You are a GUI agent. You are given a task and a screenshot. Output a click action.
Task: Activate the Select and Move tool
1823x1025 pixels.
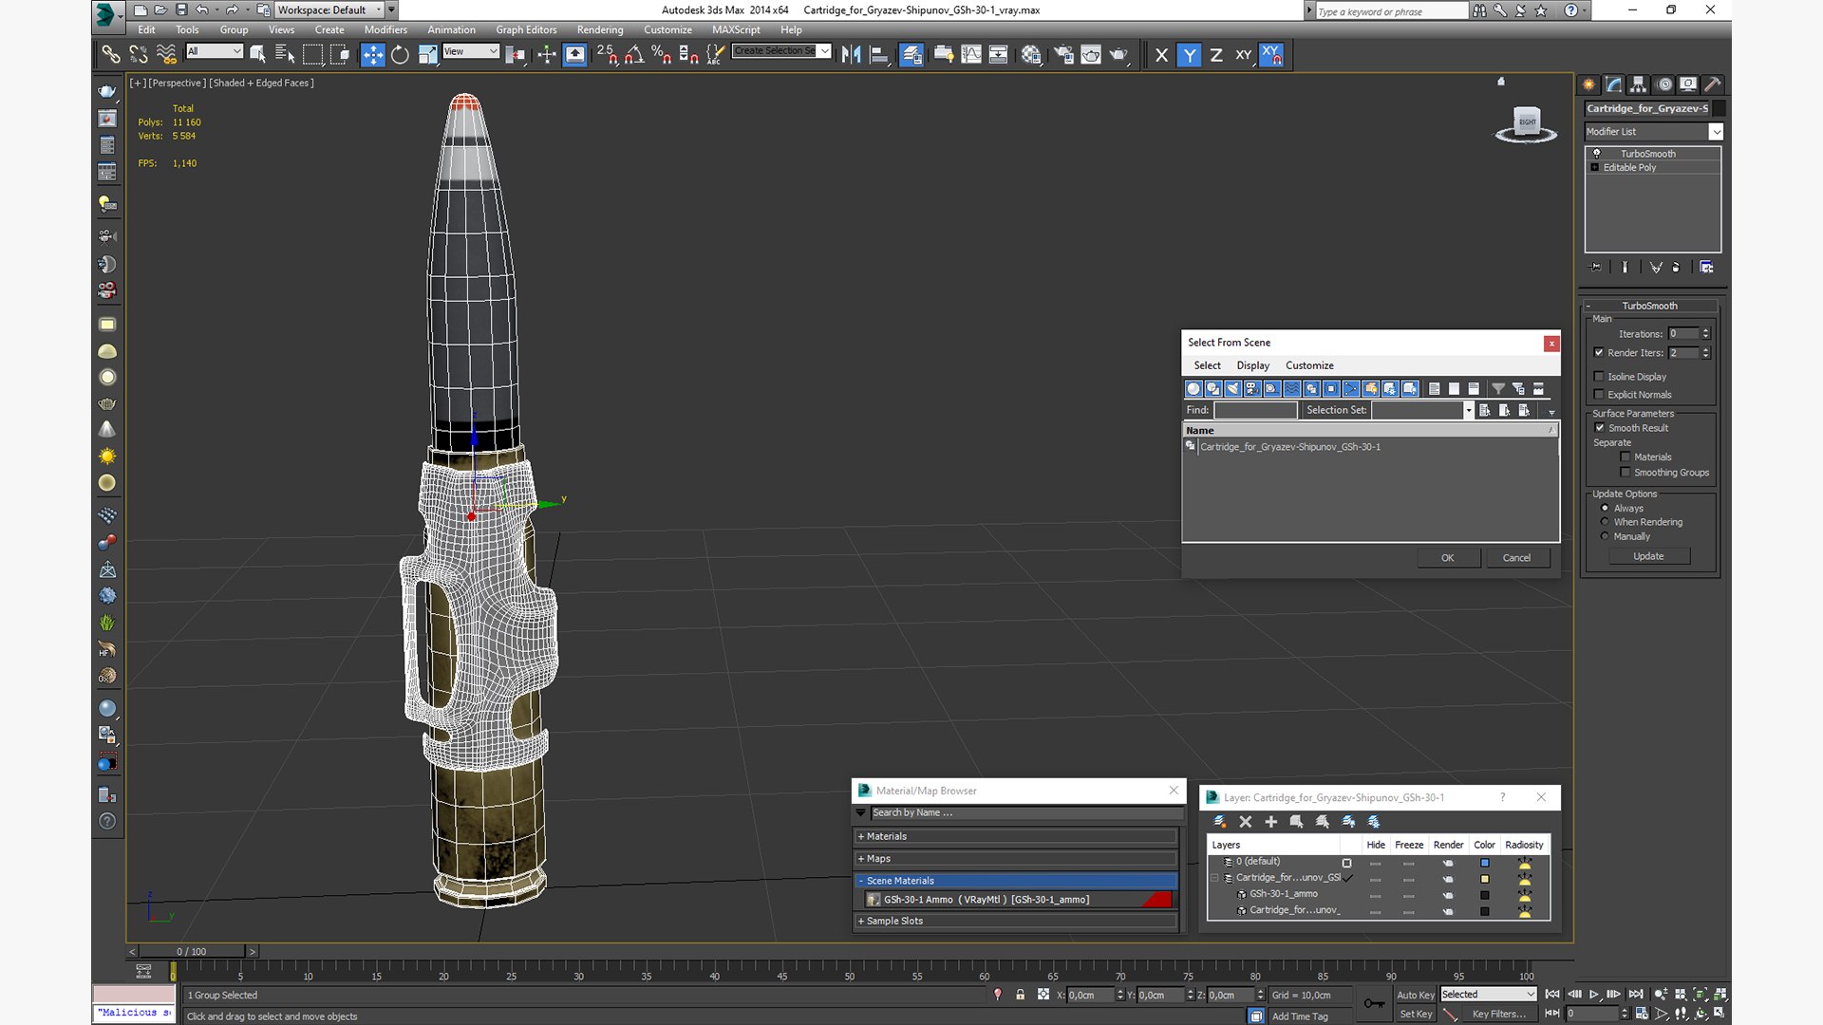[x=373, y=55]
